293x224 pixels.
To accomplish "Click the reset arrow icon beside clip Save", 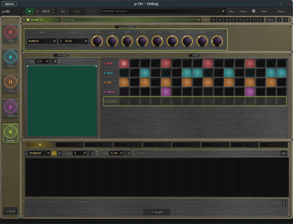I will click(279, 20).
